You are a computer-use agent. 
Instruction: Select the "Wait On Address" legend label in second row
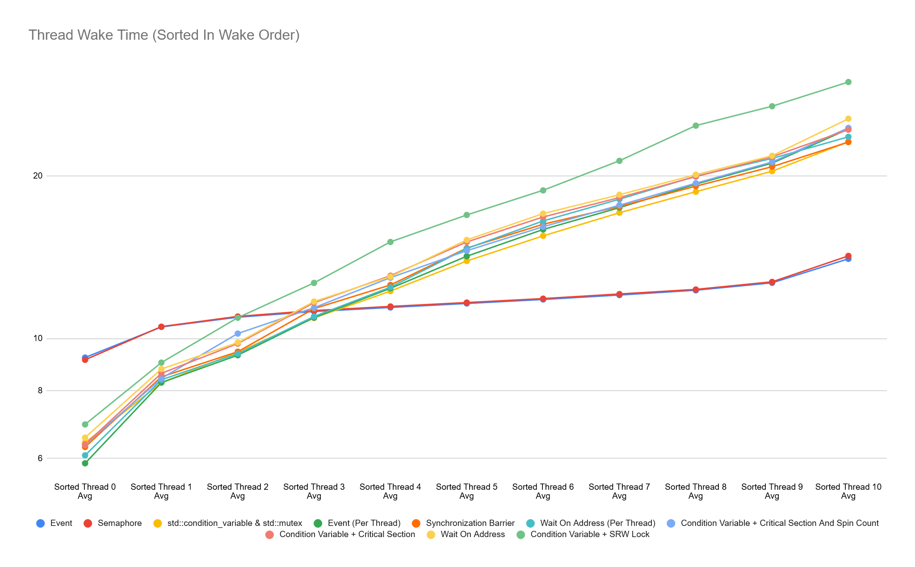[x=473, y=534]
